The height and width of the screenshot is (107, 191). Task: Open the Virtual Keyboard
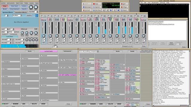[x=14, y=9]
